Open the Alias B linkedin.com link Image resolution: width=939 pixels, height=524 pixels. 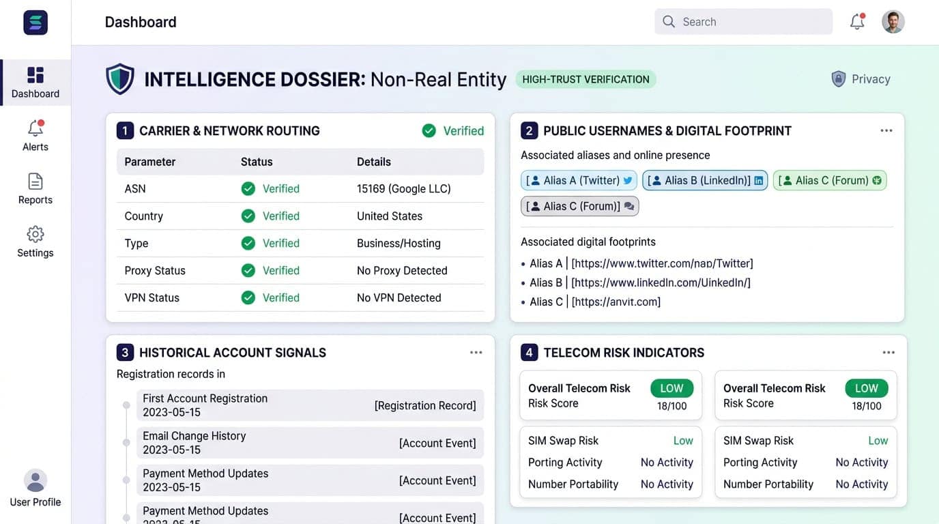pyautogui.click(x=661, y=282)
